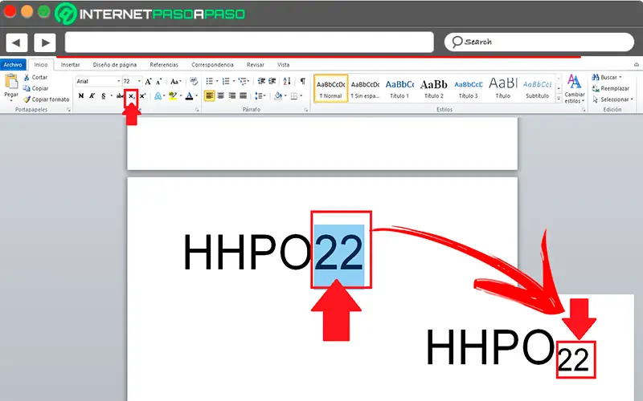The width and height of the screenshot is (643, 401).
Task: Shrink font size with the smaller A icon
Action: (x=158, y=82)
